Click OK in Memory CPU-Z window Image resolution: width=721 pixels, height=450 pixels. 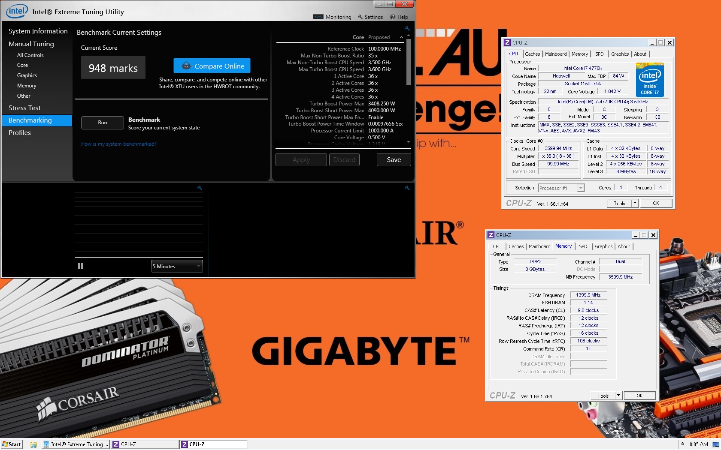pyautogui.click(x=639, y=396)
